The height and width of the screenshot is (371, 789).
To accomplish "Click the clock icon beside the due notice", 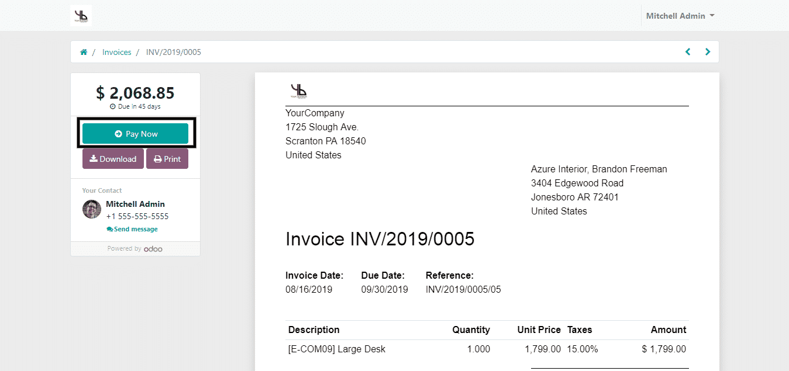I will (112, 107).
